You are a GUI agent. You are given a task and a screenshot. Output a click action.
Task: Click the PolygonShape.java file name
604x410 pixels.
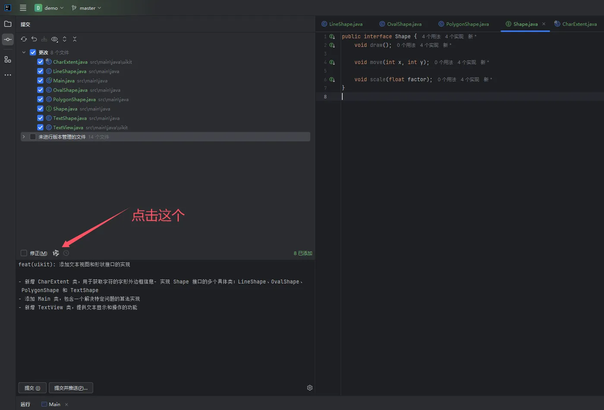click(74, 99)
